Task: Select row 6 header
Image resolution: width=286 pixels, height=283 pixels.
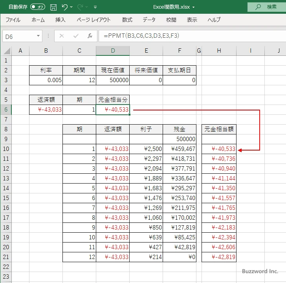Action: click(x=6, y=110)
